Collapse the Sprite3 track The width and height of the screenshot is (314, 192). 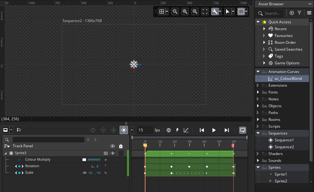[x=5, y=153]
